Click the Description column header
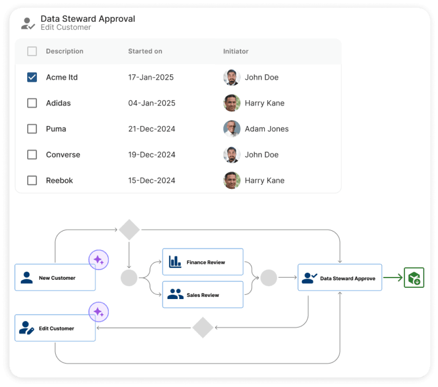 tap(64, 52)
